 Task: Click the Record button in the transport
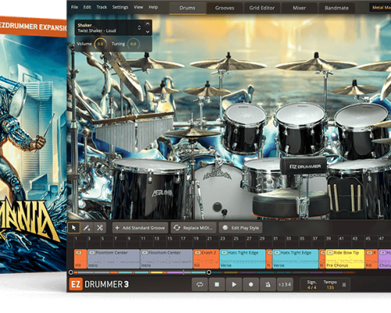251,284
